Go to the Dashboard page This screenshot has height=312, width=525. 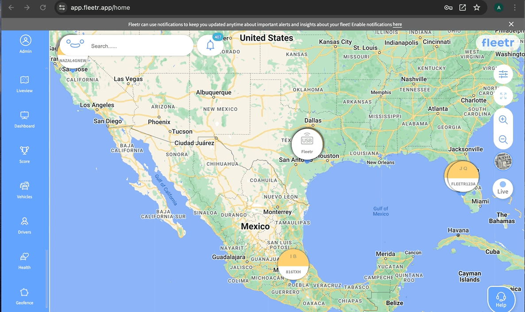coord(24,119)
